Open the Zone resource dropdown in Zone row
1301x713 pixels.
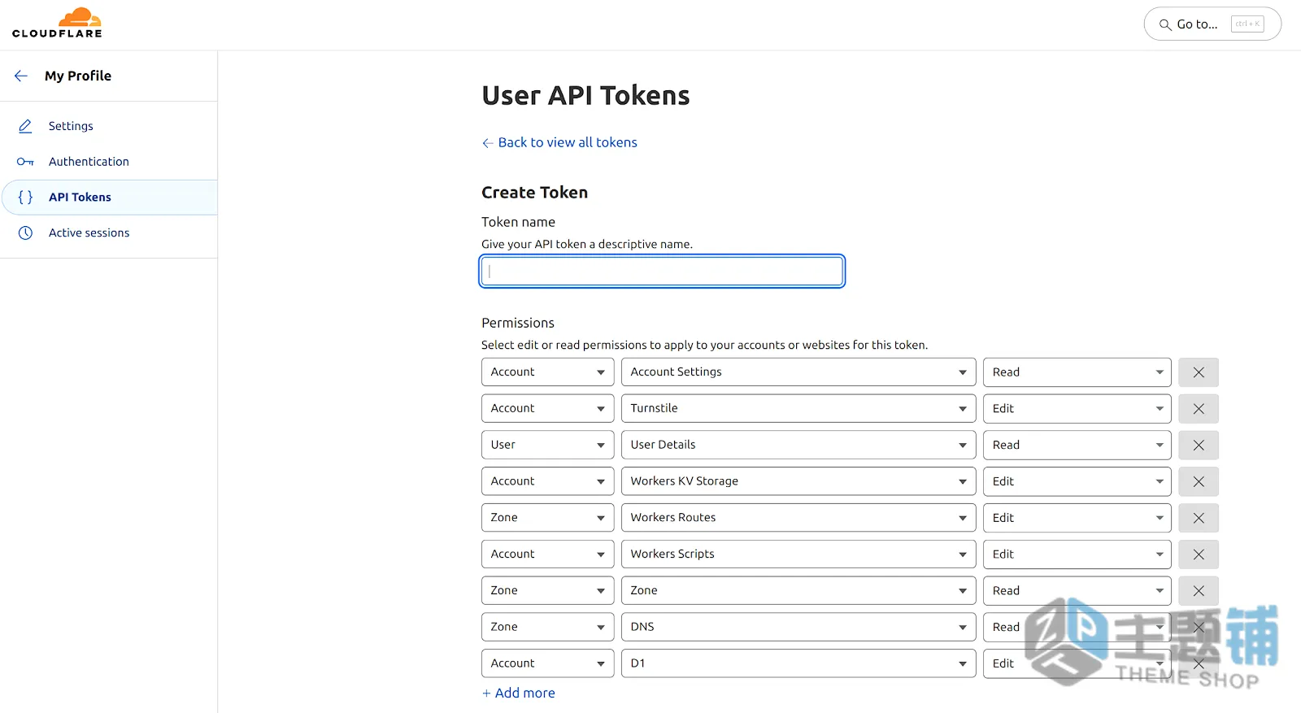(x=798, y=590)
